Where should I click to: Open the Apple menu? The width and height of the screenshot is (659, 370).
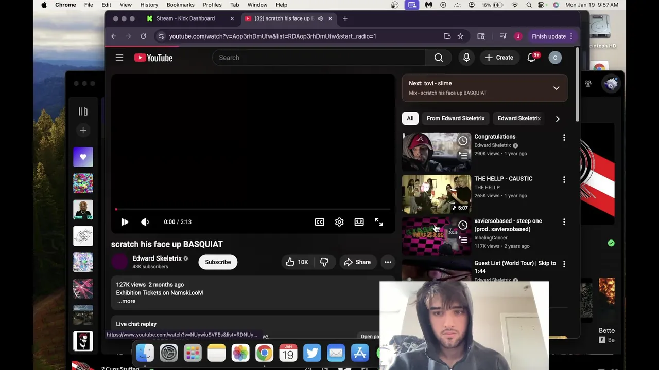point(44,5)
